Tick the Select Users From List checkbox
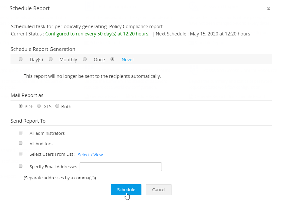The height and width of the screenshot is (208, 282). pos(20,154)
